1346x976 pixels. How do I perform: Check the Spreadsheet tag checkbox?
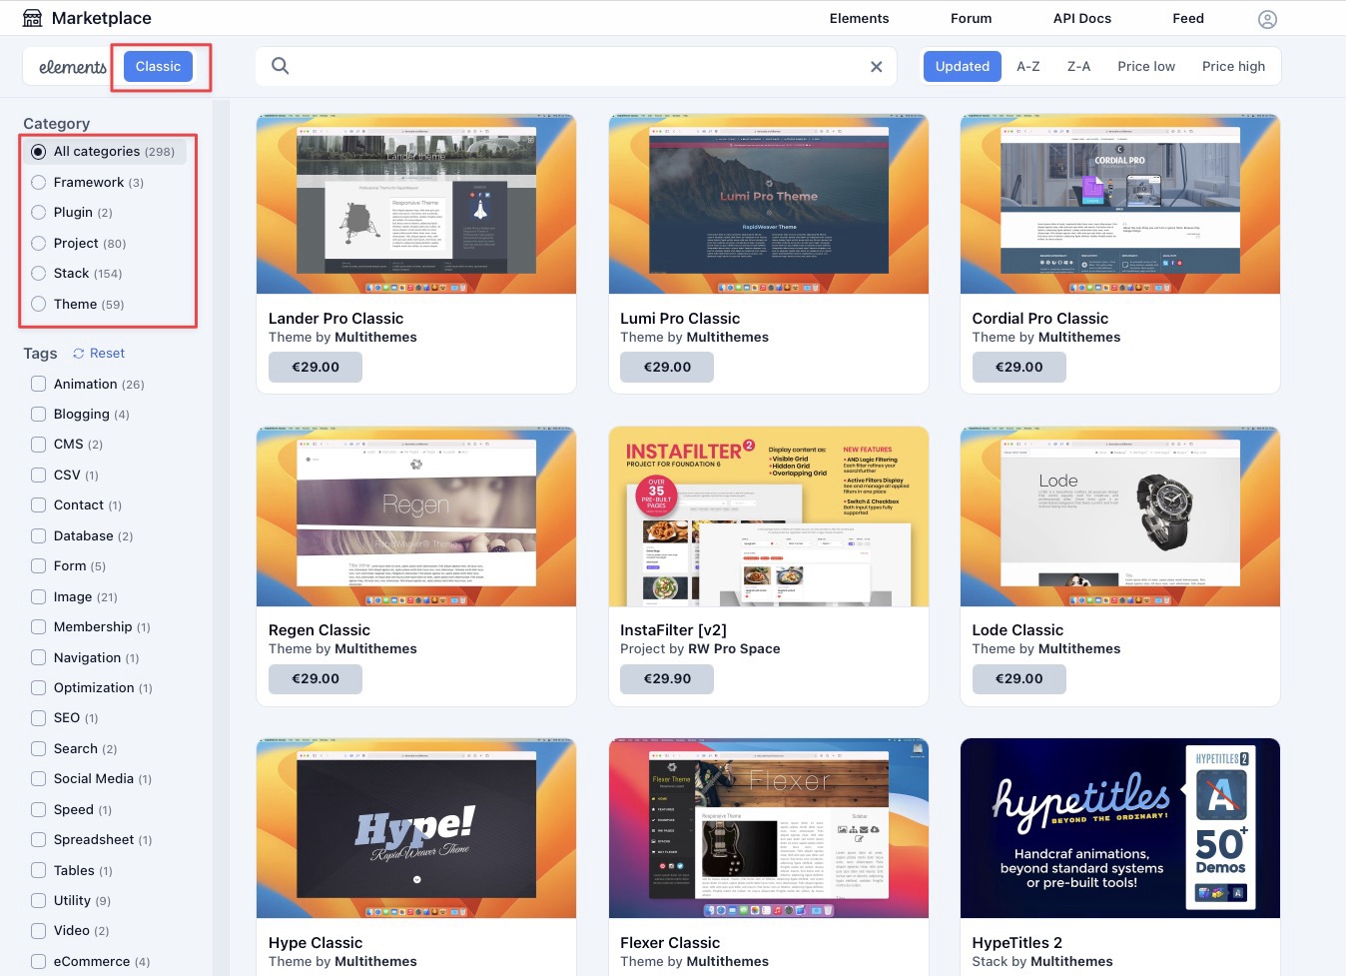point(39,840)
